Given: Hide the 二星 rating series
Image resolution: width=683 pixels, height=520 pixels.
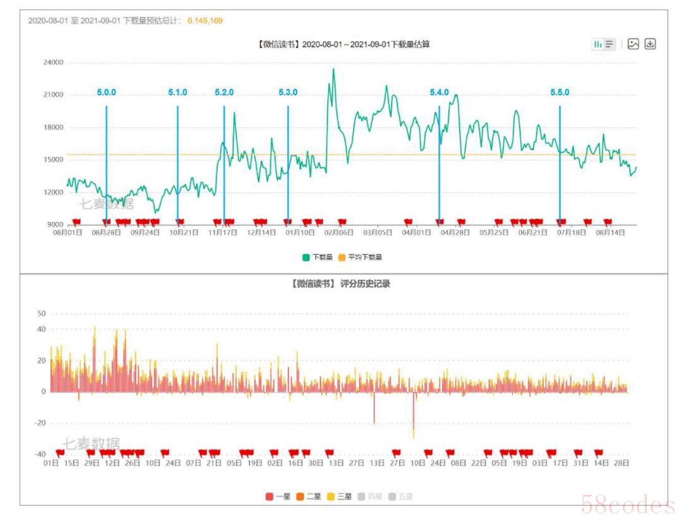Looking at the screenshot, I should (x=309, y=496).
